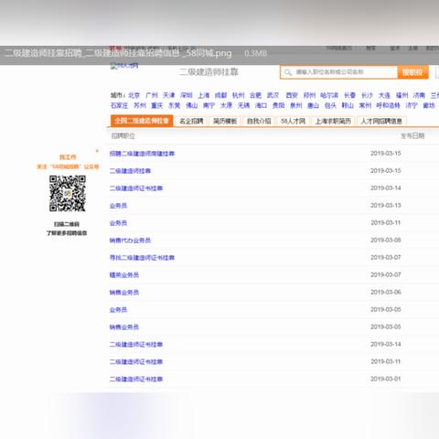Choose city 福州
Image resolution: width=439 pixels, height=439 pixels.
pyautogui.click(x=402, y=95)
